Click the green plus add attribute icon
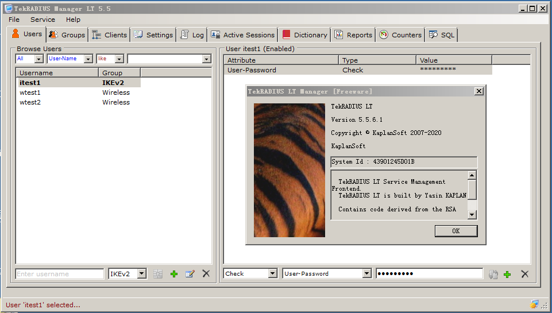The height and width of the screenshot is (313, 552). [x=507, y=275]
